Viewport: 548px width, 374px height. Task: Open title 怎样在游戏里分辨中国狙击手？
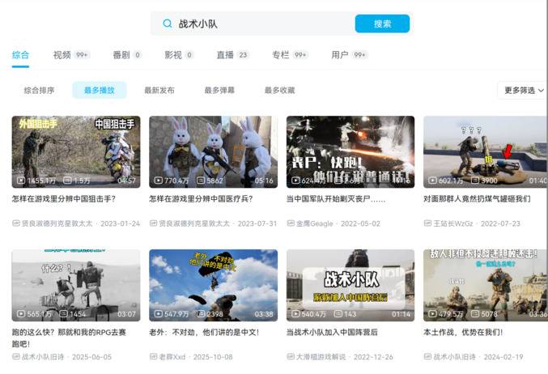tap(64, 199)
